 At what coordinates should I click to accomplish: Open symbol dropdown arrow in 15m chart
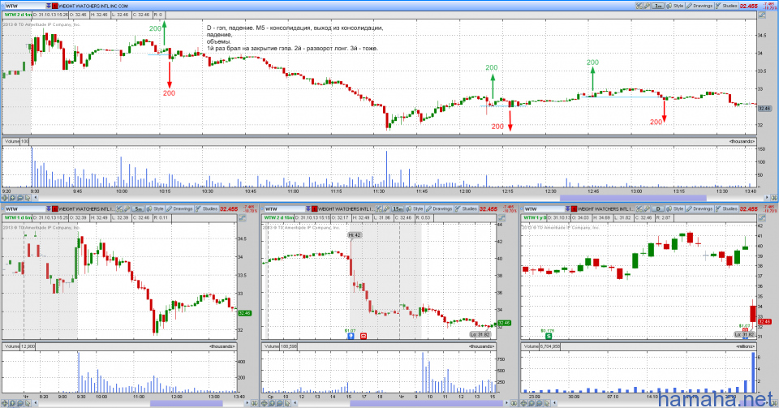[308, 208]
